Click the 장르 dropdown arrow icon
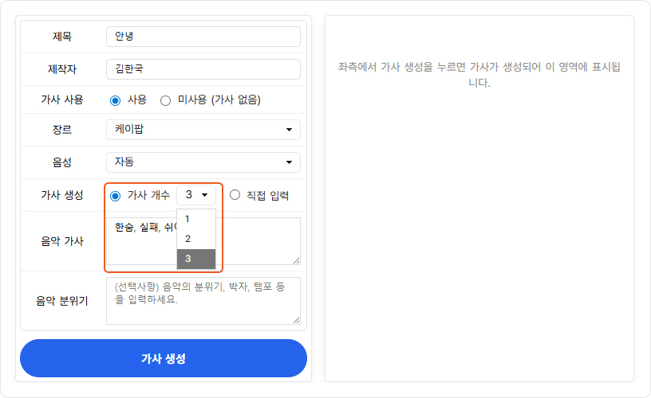The height and width of the screenshot is (398, 651). (x=289, y=130)
